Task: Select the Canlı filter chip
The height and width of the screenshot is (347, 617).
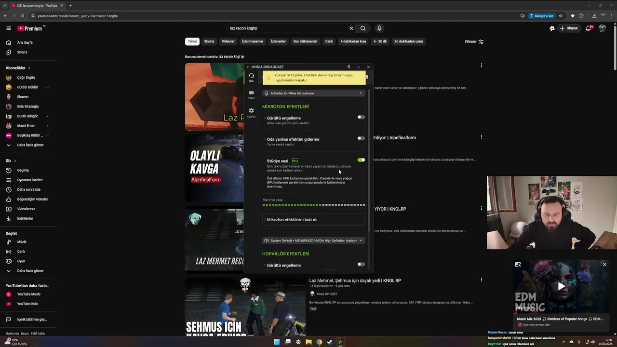Action: click(x=329, y=41)
